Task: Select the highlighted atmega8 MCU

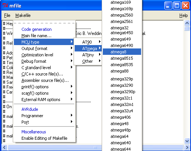Action: pos(122,52)
